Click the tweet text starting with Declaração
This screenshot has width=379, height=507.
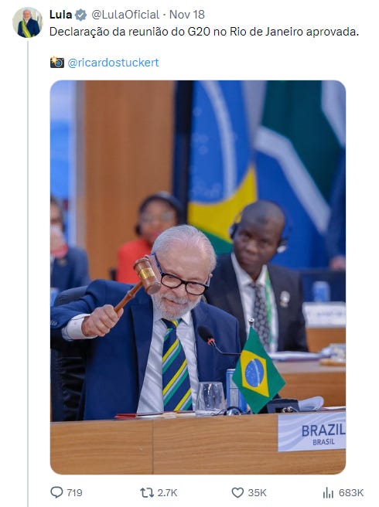204,32
